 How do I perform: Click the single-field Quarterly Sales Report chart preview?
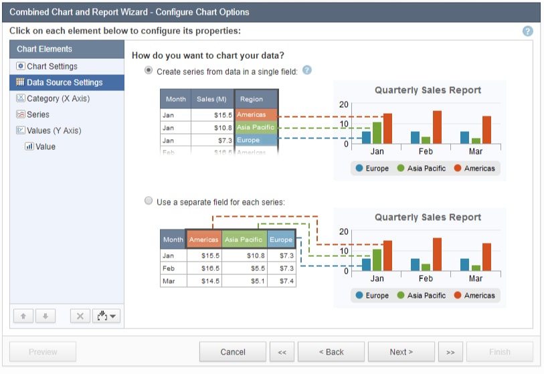point(427,129)
